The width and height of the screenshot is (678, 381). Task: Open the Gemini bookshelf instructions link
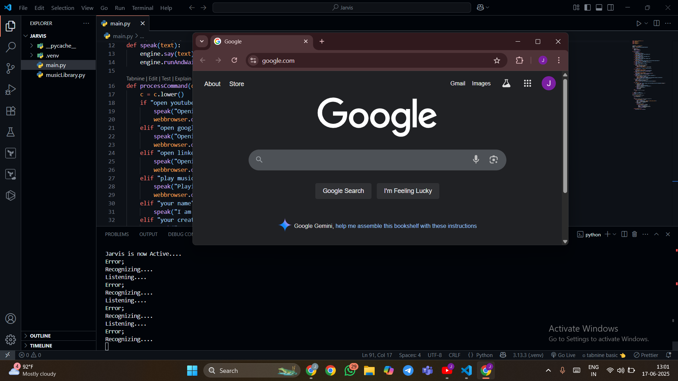(x=406, y=226)
